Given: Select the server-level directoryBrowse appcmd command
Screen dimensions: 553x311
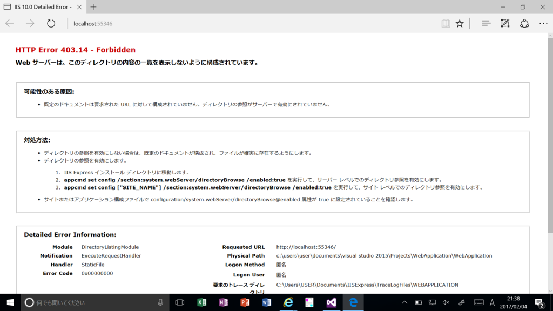Looking at the screenshot, I should (174, 180).
